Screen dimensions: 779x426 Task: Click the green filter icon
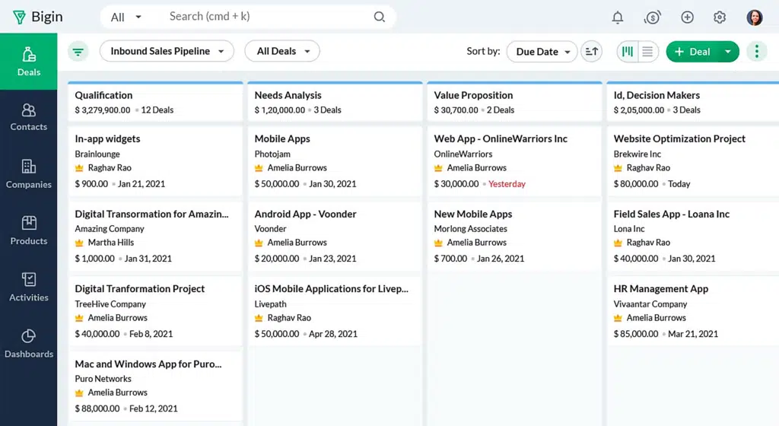(78, 52)
